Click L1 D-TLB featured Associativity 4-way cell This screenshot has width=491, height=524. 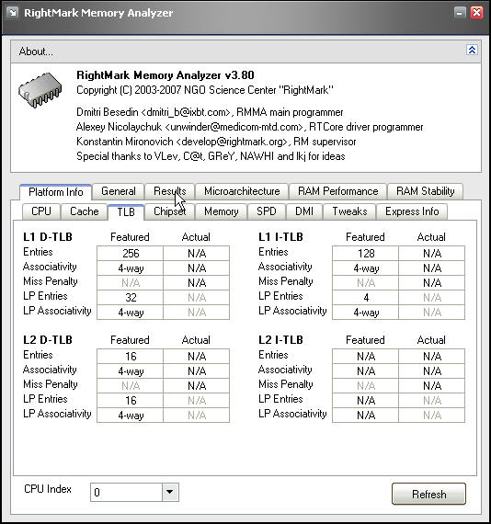[x=131, y=268]
